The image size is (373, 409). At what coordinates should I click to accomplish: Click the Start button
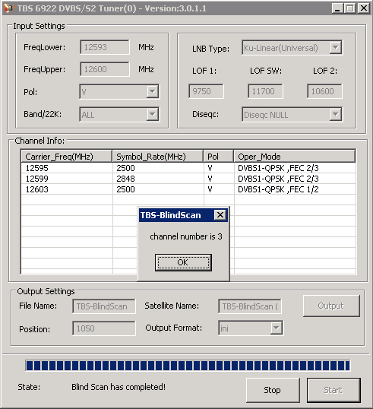[333, 390]
